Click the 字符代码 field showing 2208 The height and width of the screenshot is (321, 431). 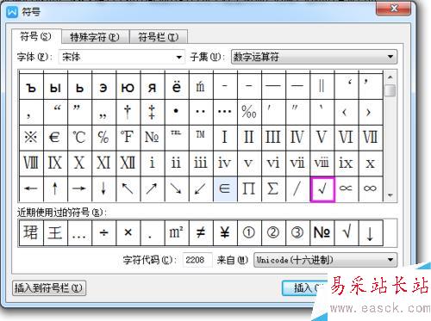click(x=197, y=260)
